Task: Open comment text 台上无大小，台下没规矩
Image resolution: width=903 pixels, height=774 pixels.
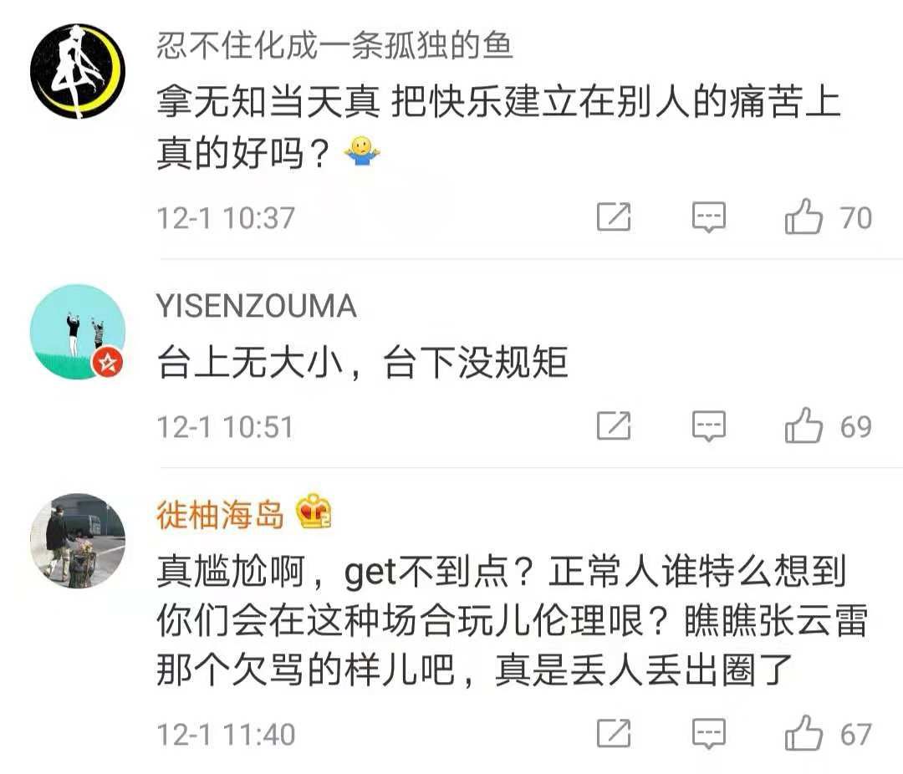Action: pyautogui.click(x=362, y=362)
